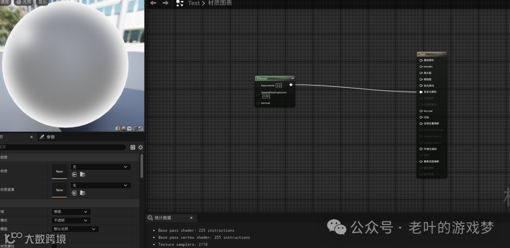Click the Fresnel node output pin
The height and width of the screenshot is (248, 510).
(291, 85)
